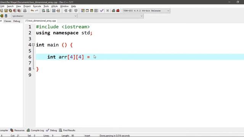Run the program with the Run icon
This screenshot has height=137, width=244.
click(87, 11)
